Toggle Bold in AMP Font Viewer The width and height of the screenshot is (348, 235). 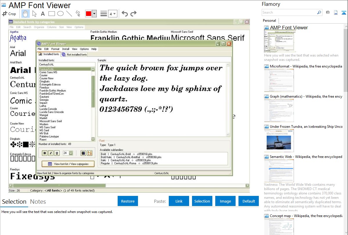pos(45,153)
